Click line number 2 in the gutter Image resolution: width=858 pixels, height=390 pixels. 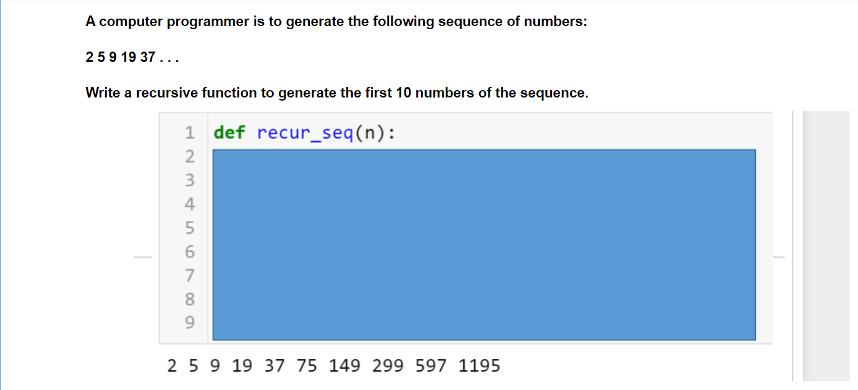[190, 155]
